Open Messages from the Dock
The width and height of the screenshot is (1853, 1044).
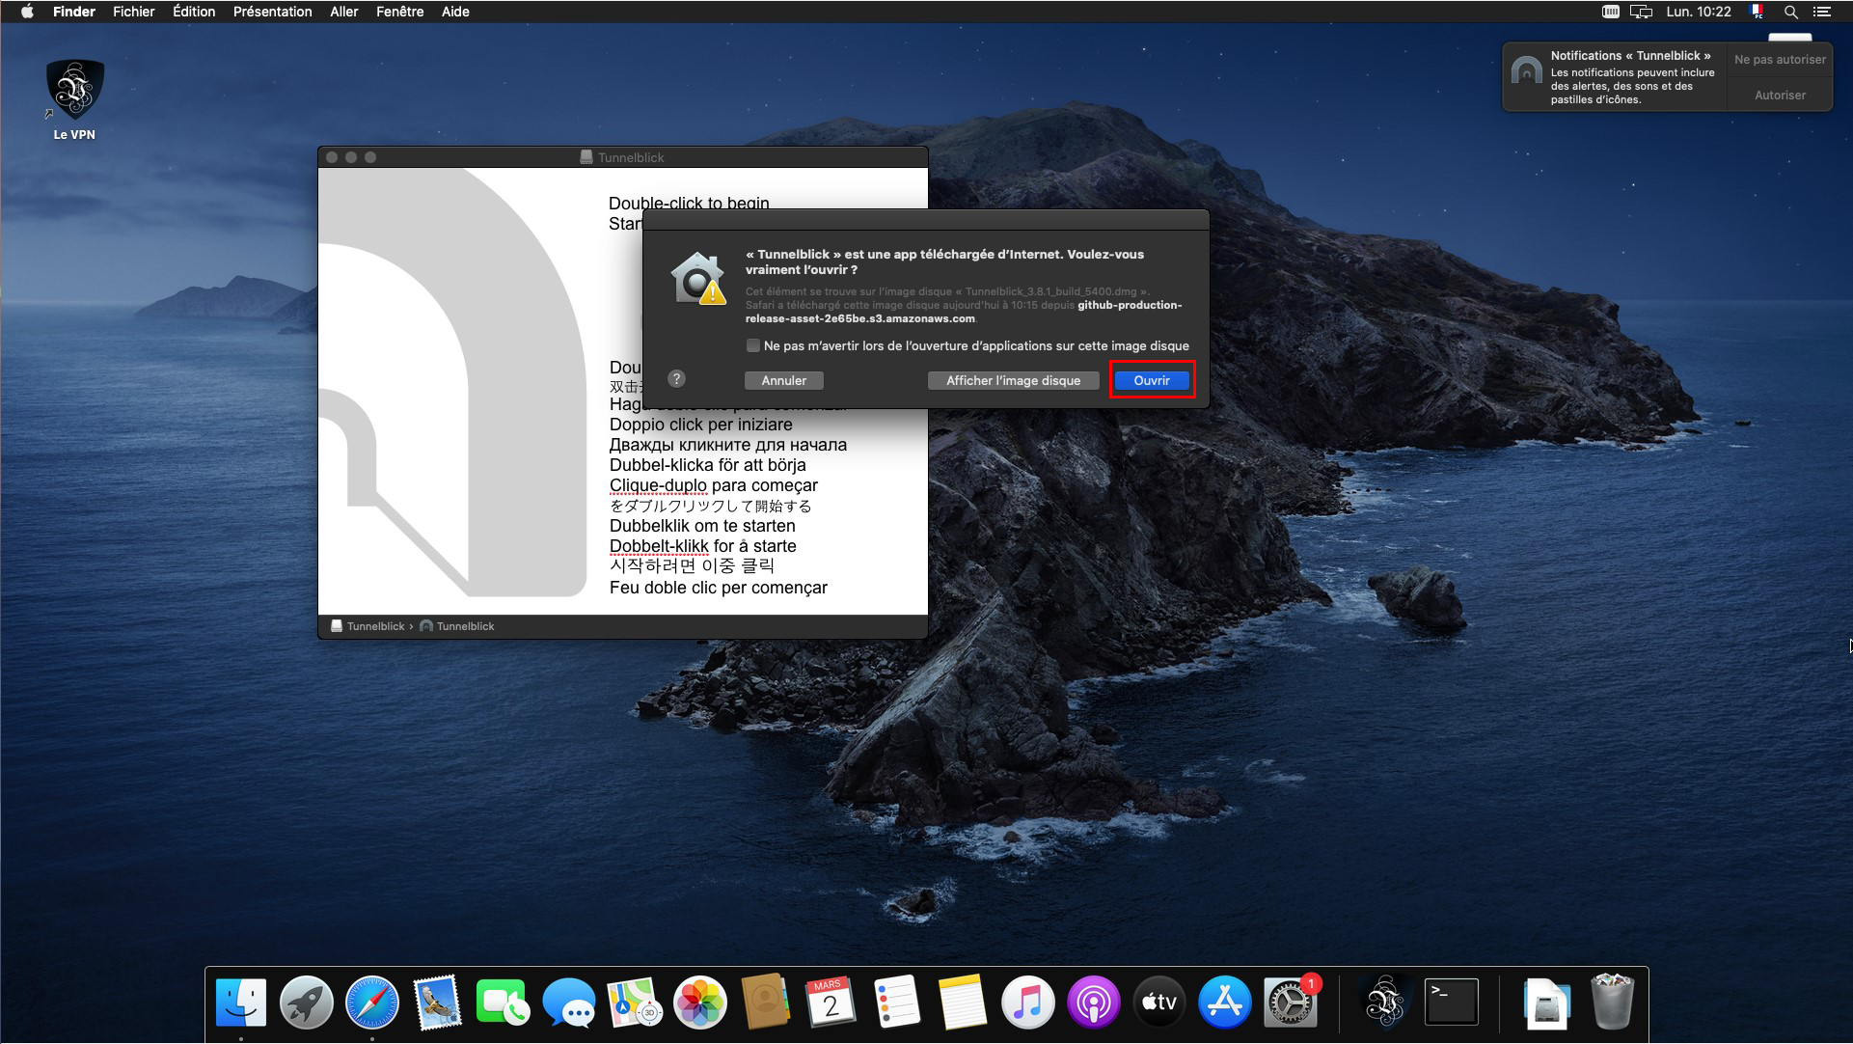click(569, 1003)
